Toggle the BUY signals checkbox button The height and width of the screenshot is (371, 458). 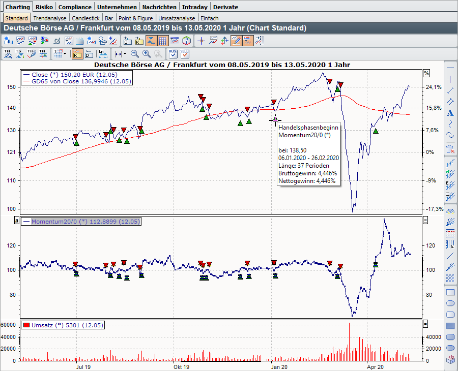[x=173, y=53]
